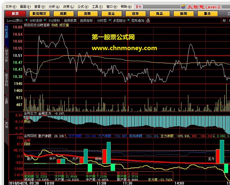Click the 11:30 time axis marker
Viewport: 230px width, 185px height.
128,183
